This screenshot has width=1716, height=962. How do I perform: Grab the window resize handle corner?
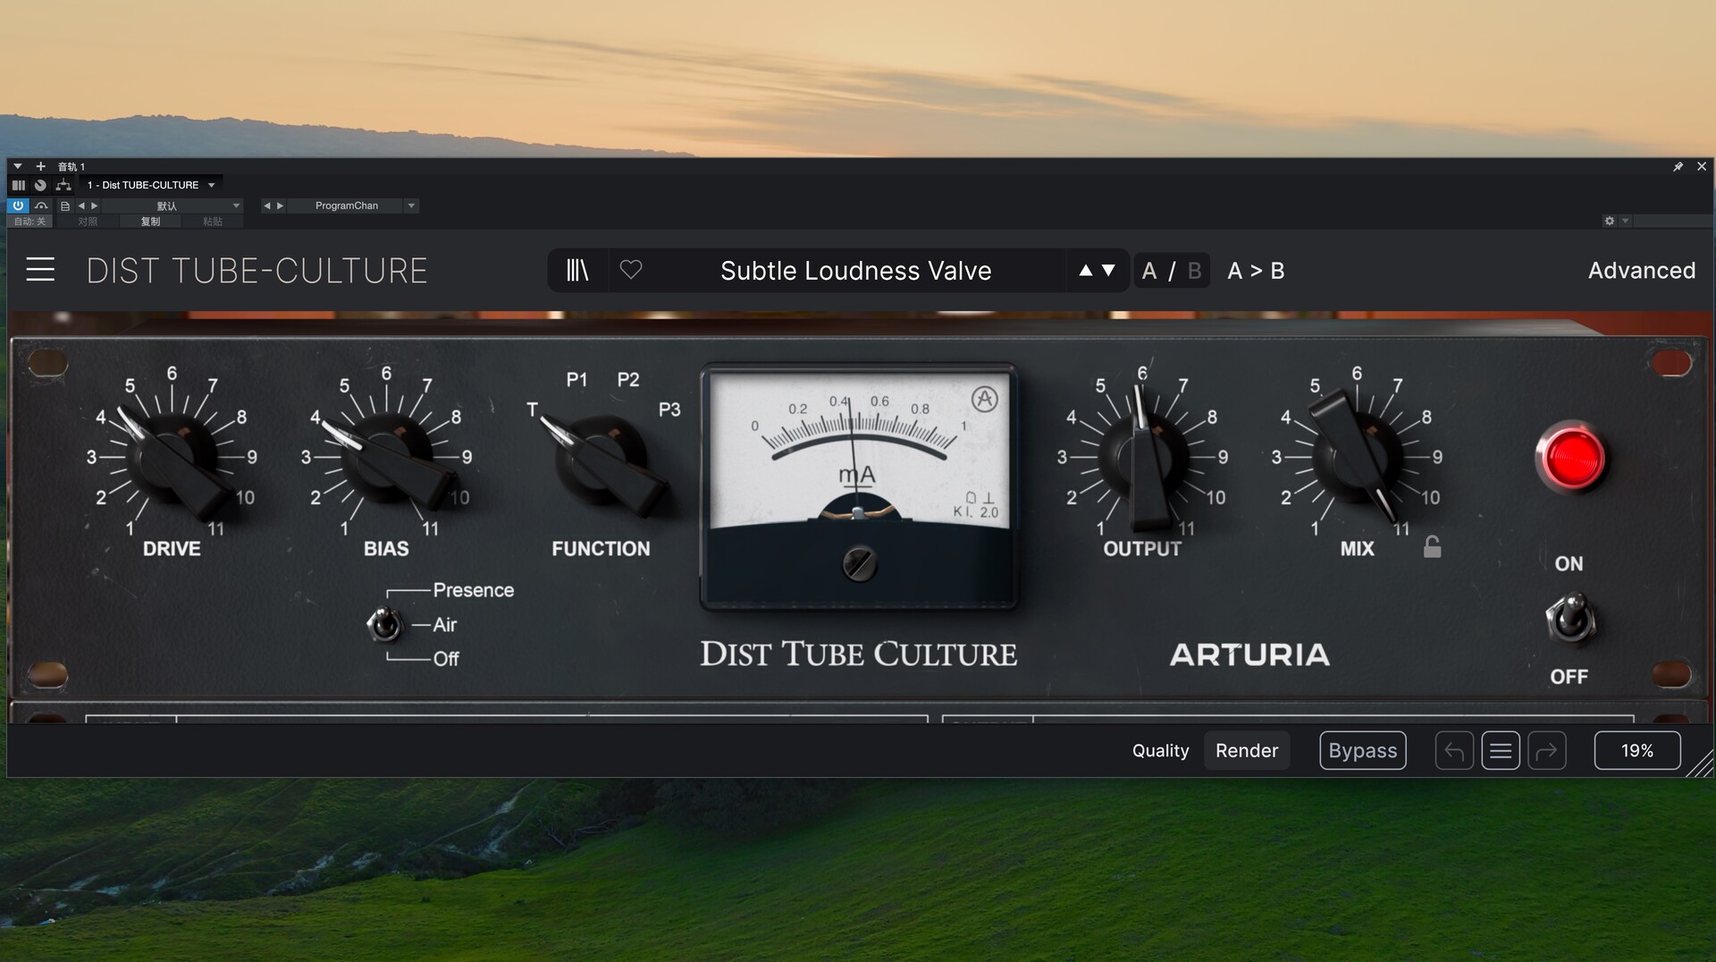tap(1701, 764)
